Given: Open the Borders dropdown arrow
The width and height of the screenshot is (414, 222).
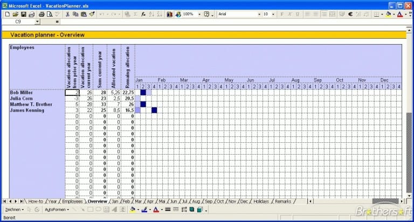Looking at the screenshot, I should (382, 14).
